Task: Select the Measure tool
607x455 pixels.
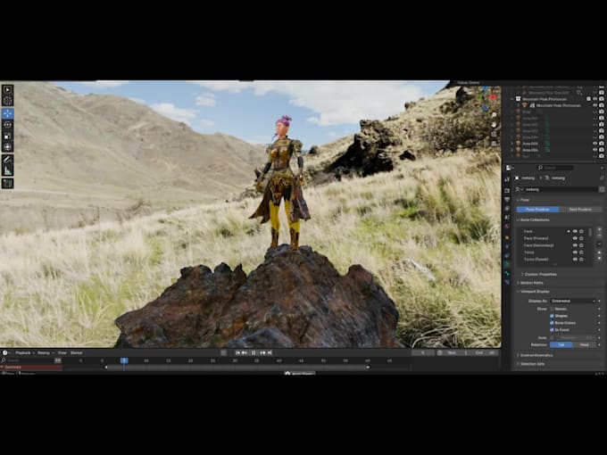Action: [x=7, y=170]
